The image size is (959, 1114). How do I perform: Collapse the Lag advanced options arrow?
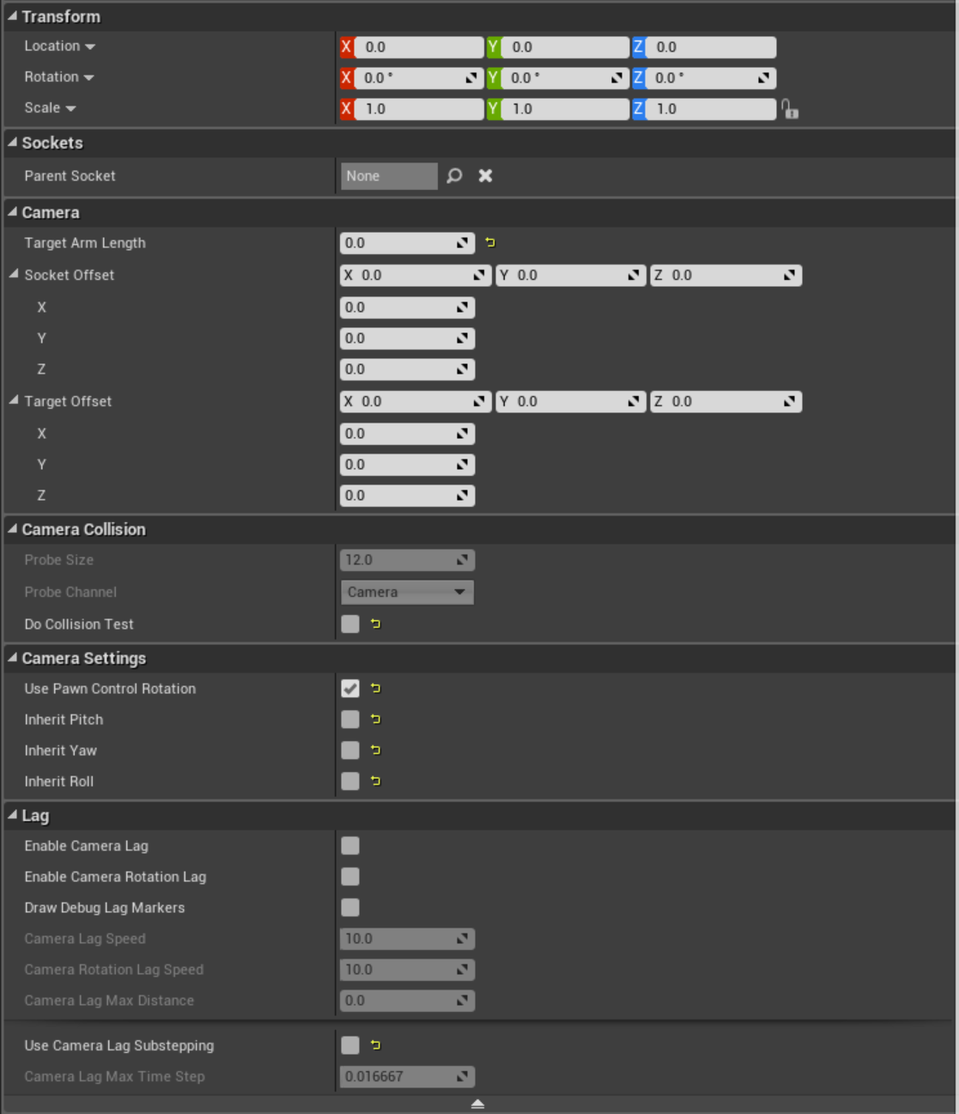[478, 1104]
